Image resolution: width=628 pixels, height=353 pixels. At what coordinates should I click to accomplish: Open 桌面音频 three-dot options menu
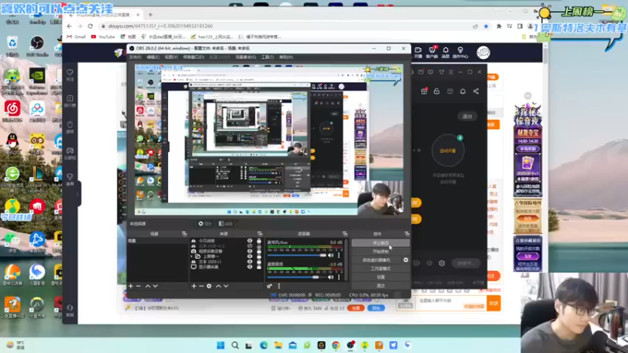point(339,277)
